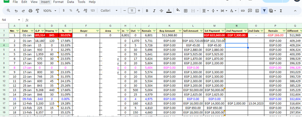Decrease decimal places
The height and width of the screenshot is (117, 302).
pyautogui.click(x=78, y=11)
